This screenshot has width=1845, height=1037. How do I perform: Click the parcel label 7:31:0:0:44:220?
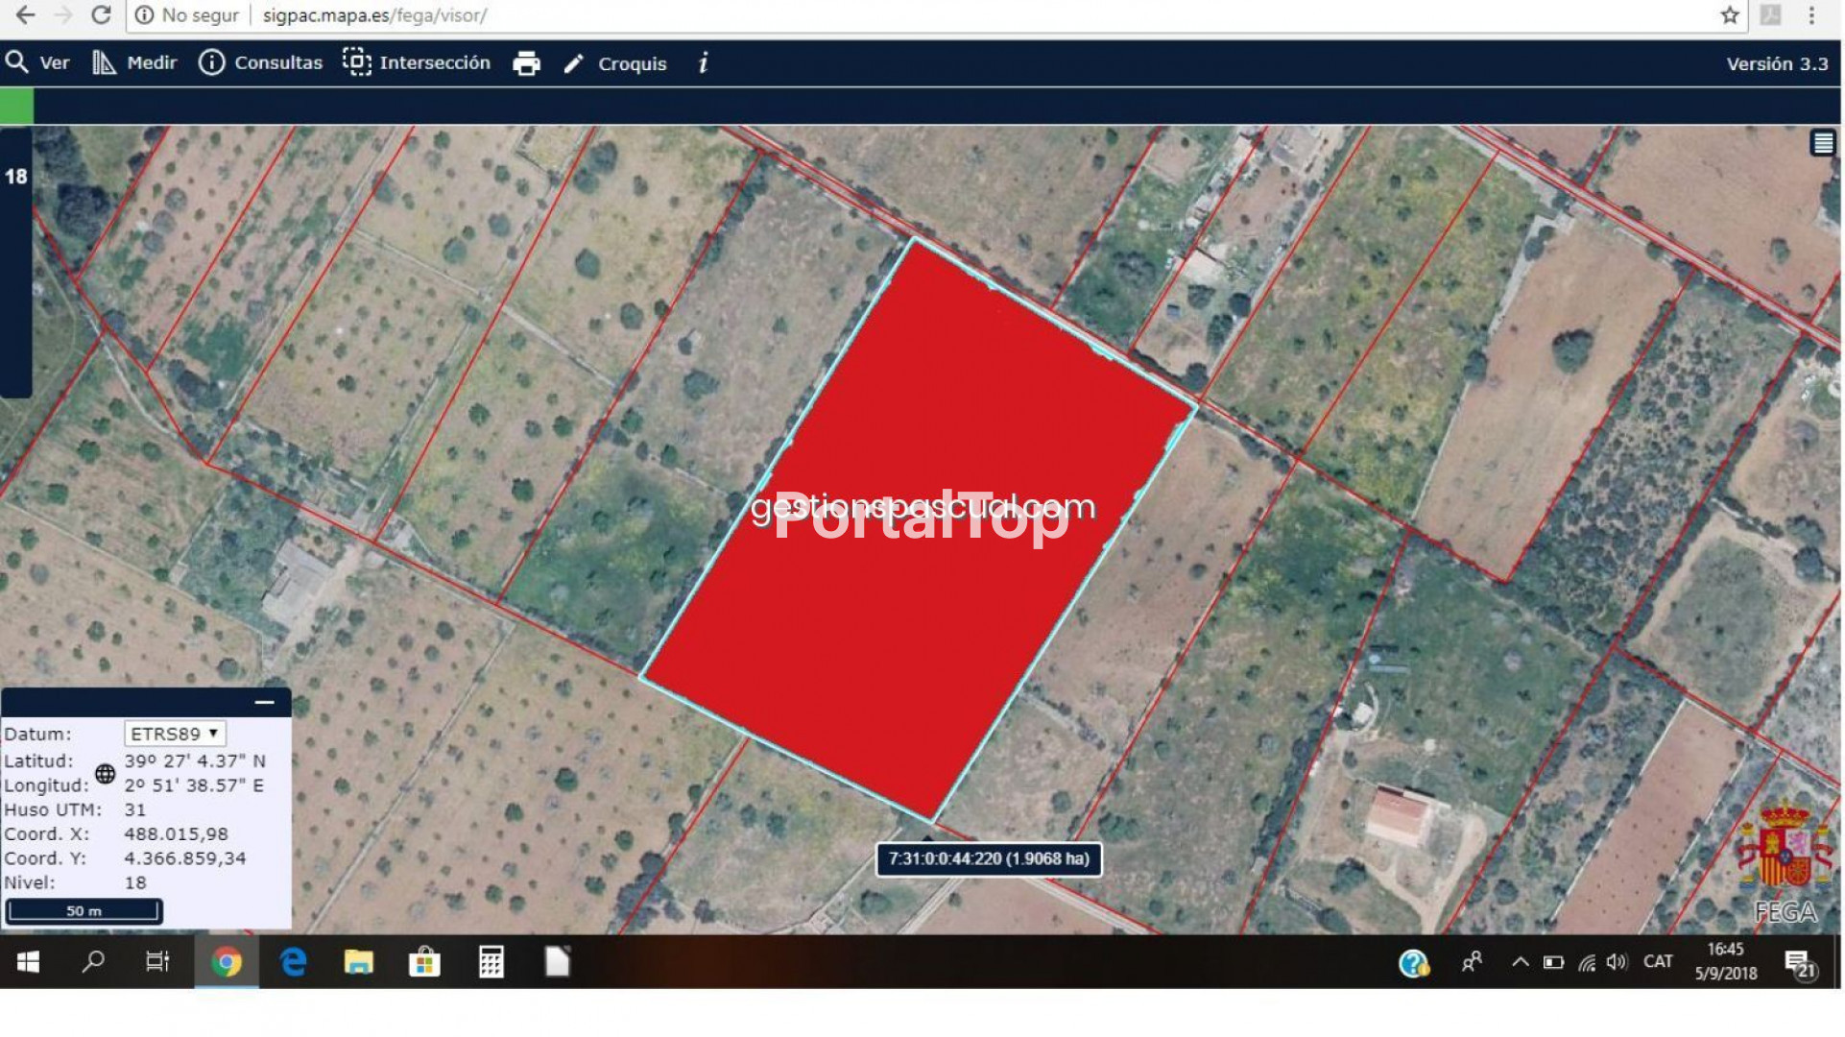(x=988, y=858)
